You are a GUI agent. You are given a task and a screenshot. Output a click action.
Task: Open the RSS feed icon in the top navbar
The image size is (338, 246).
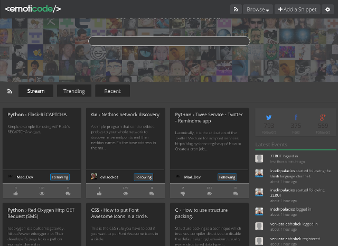click(x=236, y=10)
